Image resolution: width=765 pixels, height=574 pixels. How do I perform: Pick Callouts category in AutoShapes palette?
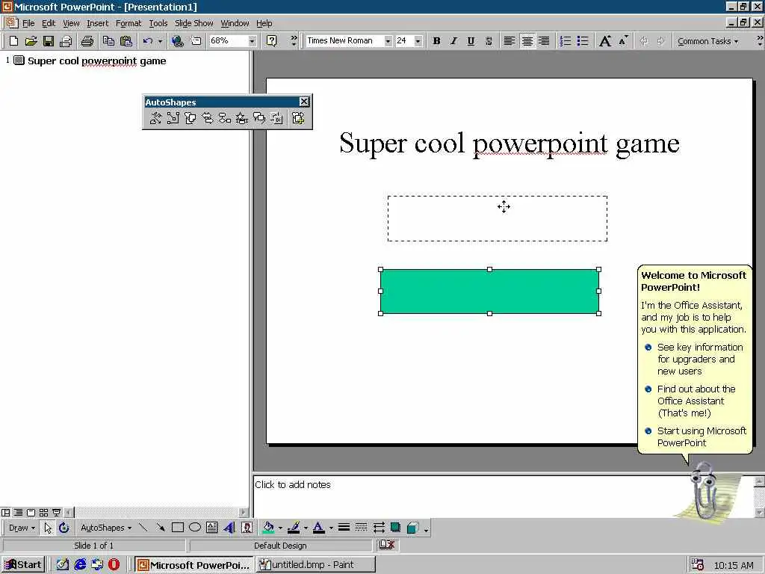pyautogui.click(x=259, y=117)
